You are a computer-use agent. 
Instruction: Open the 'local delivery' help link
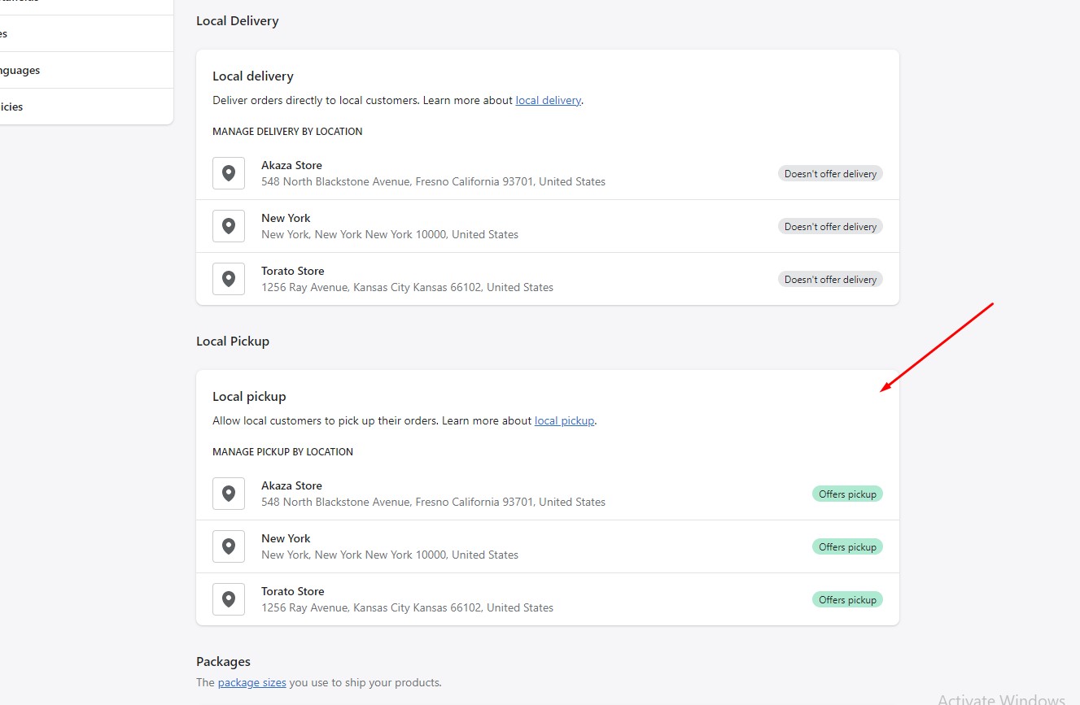coord(548,101)
